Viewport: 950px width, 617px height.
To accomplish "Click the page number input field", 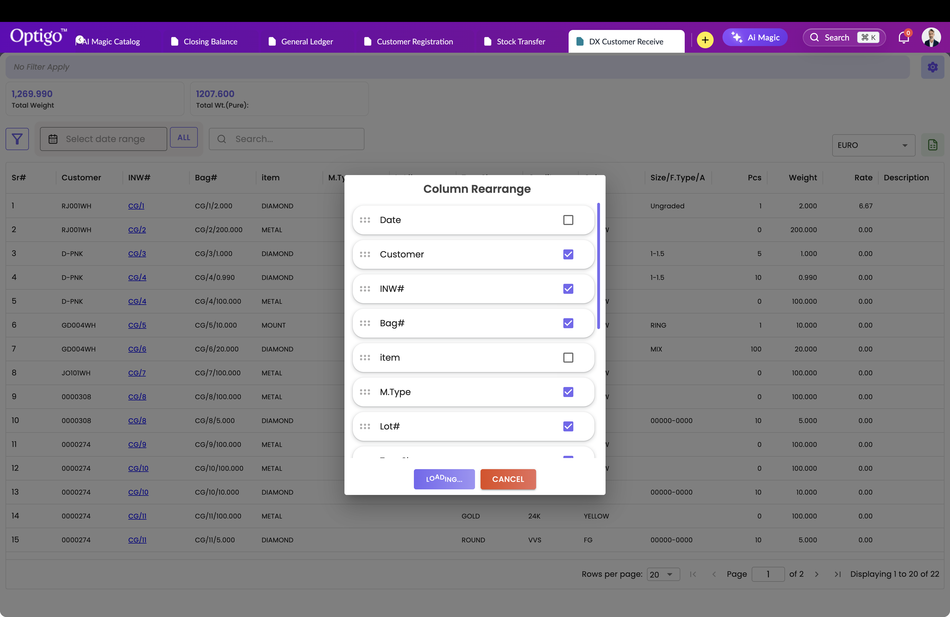I will click(767, 574).
